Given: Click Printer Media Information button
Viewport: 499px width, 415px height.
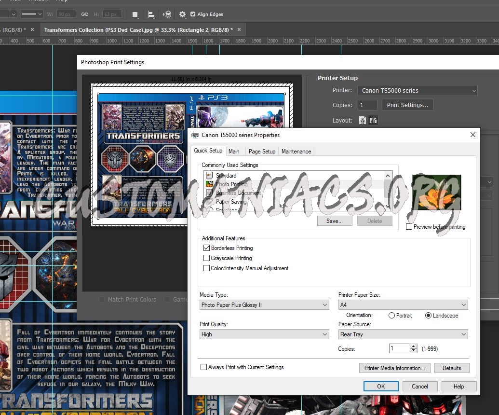Looking at the screenshot, I should pyautogui.click(x=394, y=368).
